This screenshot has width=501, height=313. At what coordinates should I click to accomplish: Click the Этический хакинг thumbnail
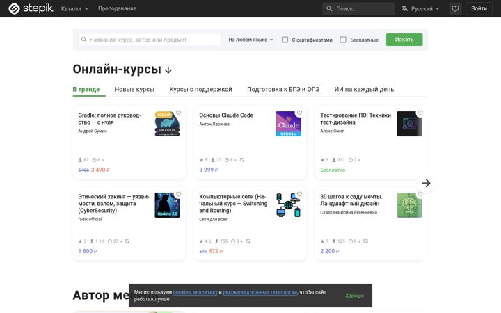click(167, 205)
